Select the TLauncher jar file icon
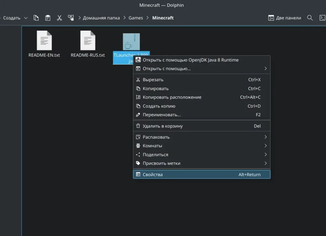The width and height of the screenshot is (326, 236). coord(131,42)
